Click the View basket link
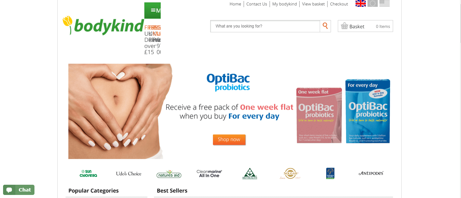This screenshot has height=198, width=461. click(313, 4)
